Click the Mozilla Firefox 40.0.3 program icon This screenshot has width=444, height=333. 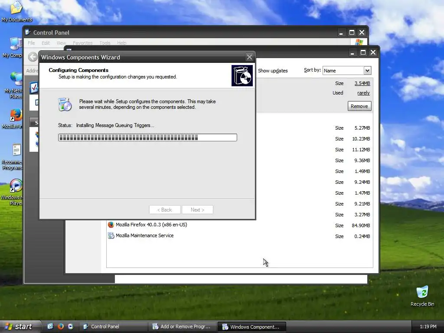pyautogui.click(x=111, y=225)
